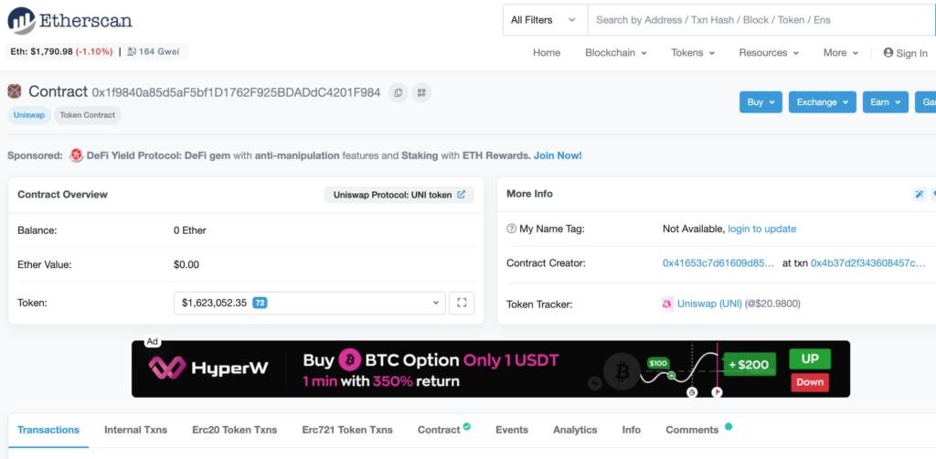Open contract creator address 0x41653c7d61609d85…
Screen dimensions: 936x459
pyautogui.click(x=718, y=263)
